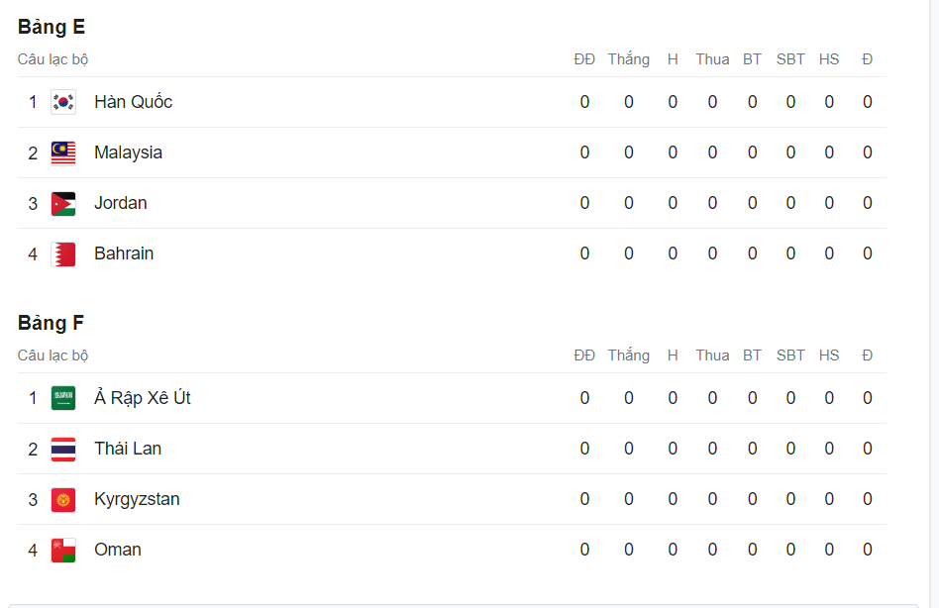Click the Thailand flag icon
The height and width of the screenshot is (608, 939).
point(63,449)
